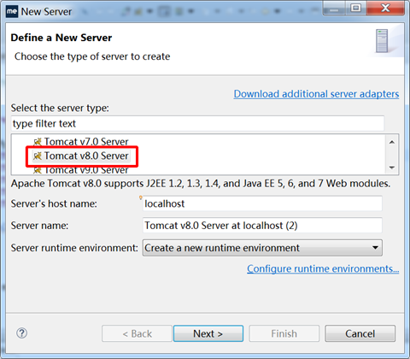
Task: Maximize the New Server dialog
Action: [355, 8]
